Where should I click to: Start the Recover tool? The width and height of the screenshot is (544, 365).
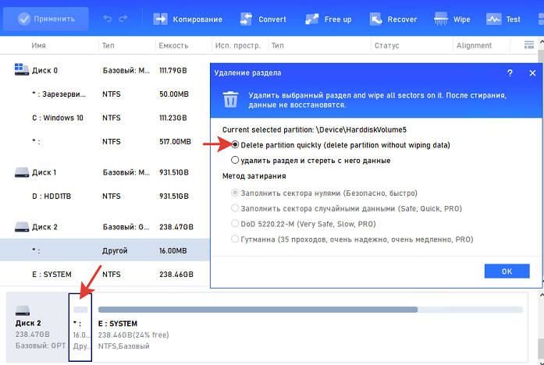pyautogui.click(x=396, y=19)
